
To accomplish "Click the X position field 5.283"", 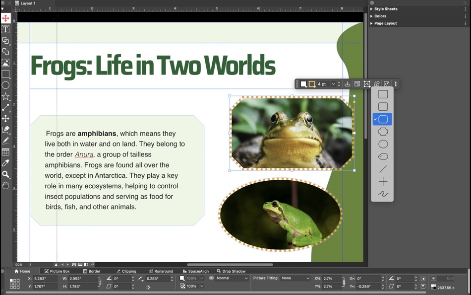I will [x=45, y=279].
